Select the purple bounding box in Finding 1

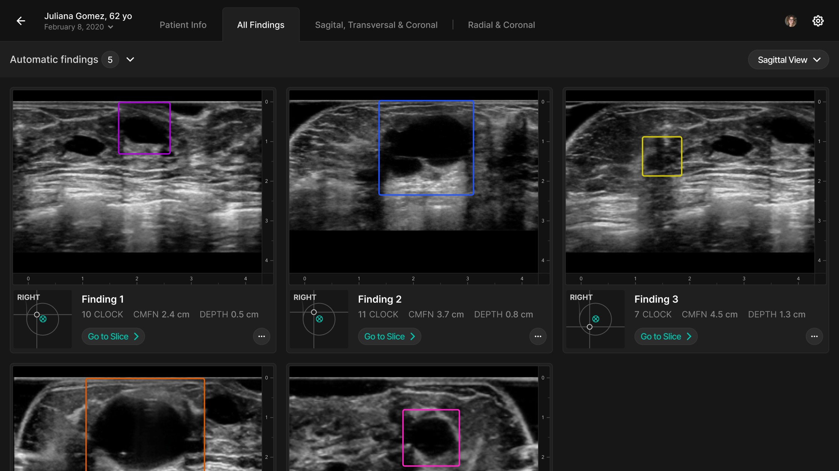pyautogui.click(x=144, y=128)
